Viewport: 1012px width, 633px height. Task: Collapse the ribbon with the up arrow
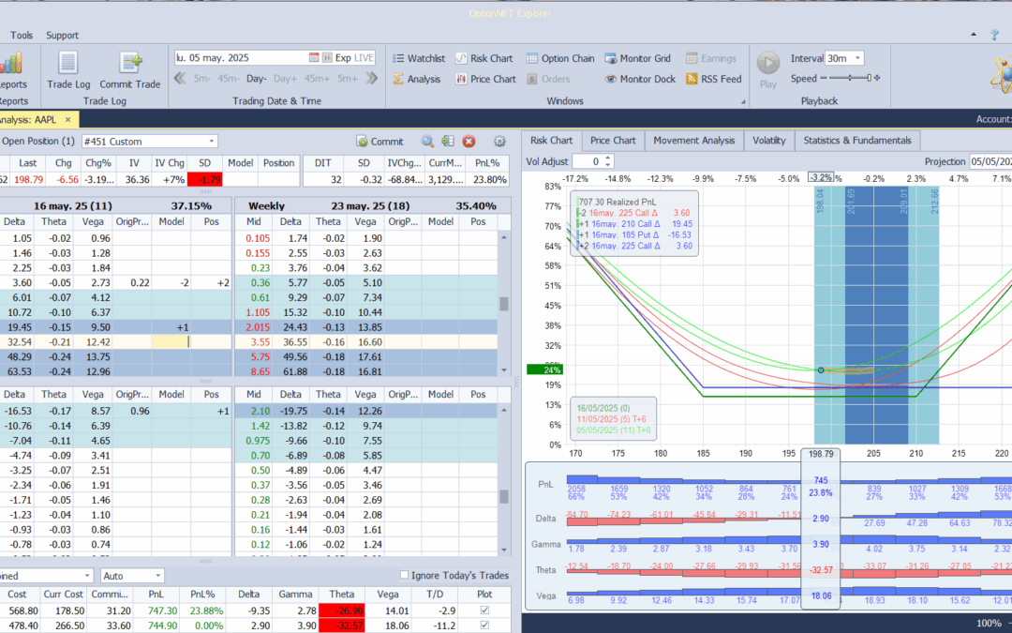point(974,35)
